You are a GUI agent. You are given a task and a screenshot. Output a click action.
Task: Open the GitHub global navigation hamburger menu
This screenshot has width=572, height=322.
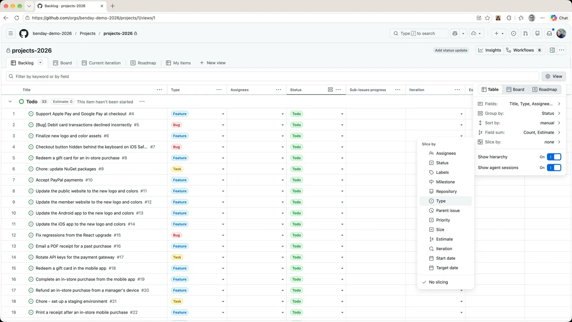tap(10, 33)
